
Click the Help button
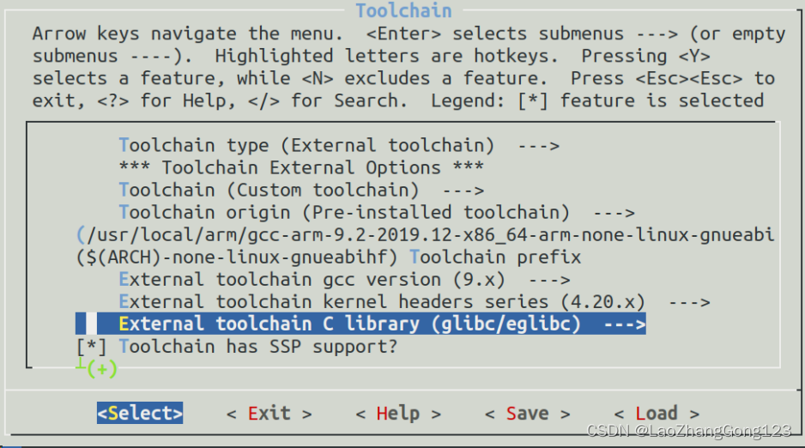pos(398,413)
